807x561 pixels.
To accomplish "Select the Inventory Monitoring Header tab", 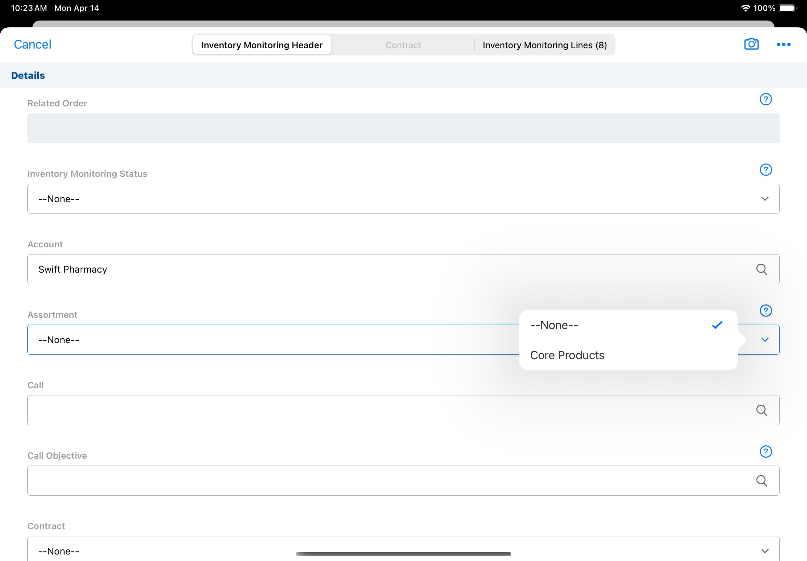I will tap(262, 45).
